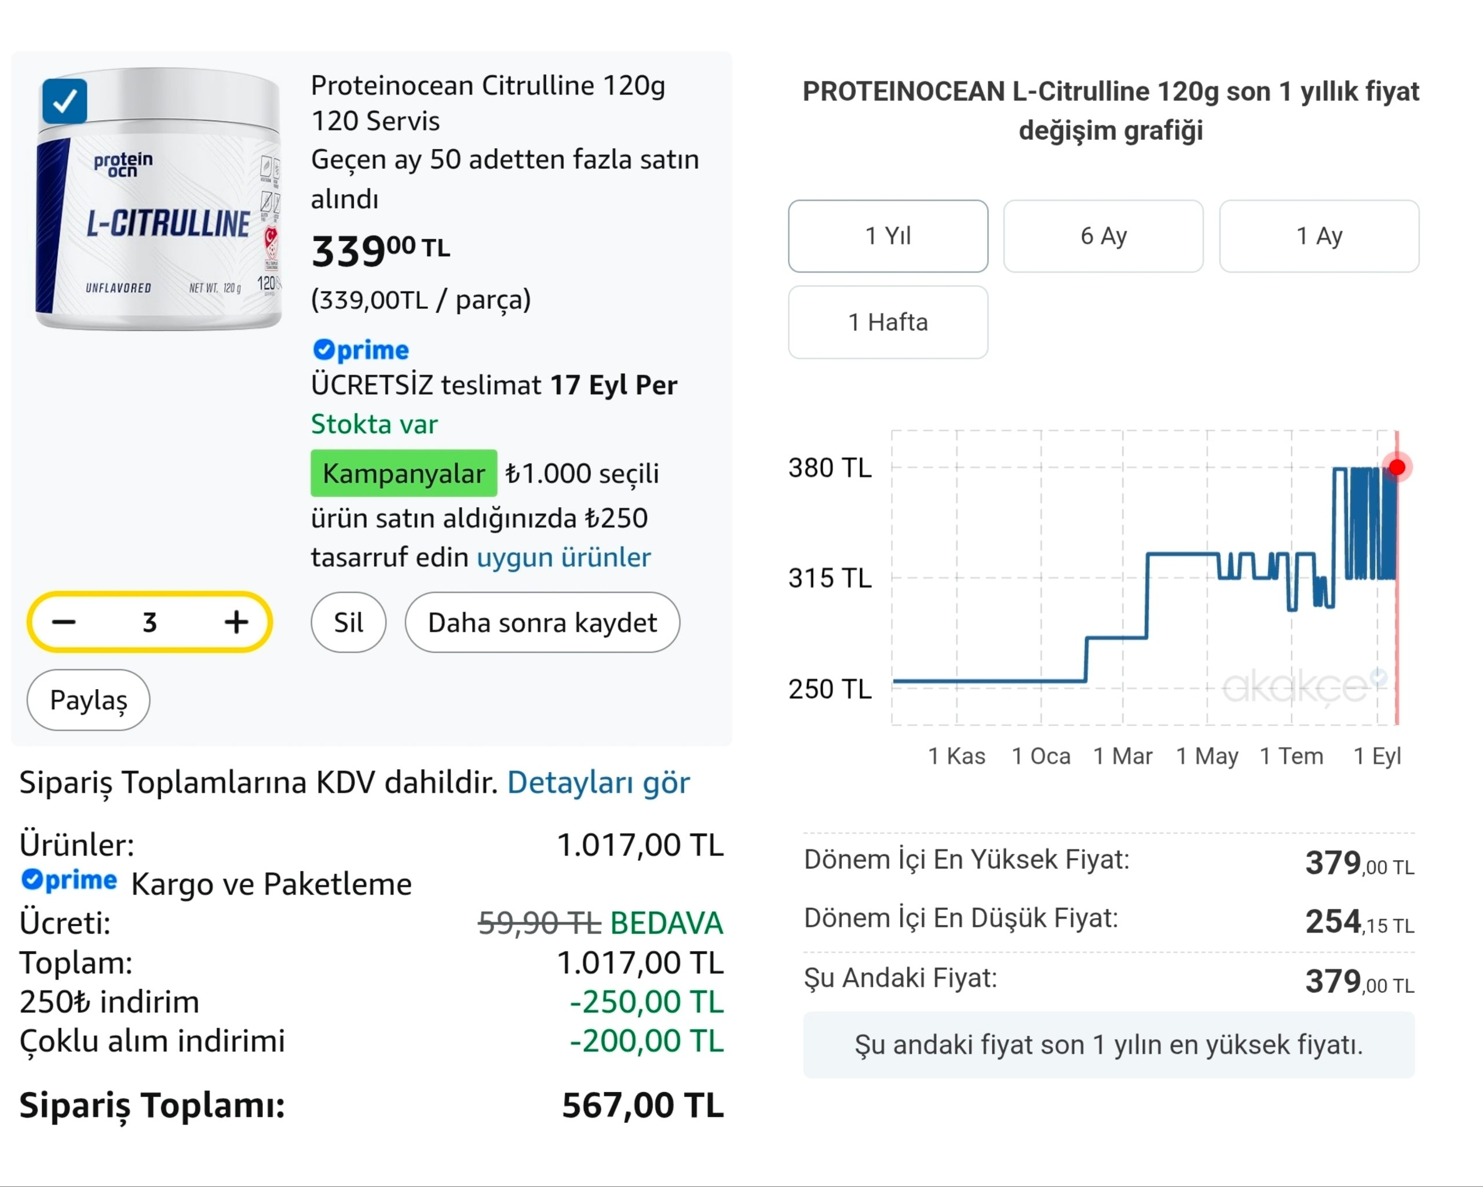Open the L-Citrulline product image

point(158,198)
